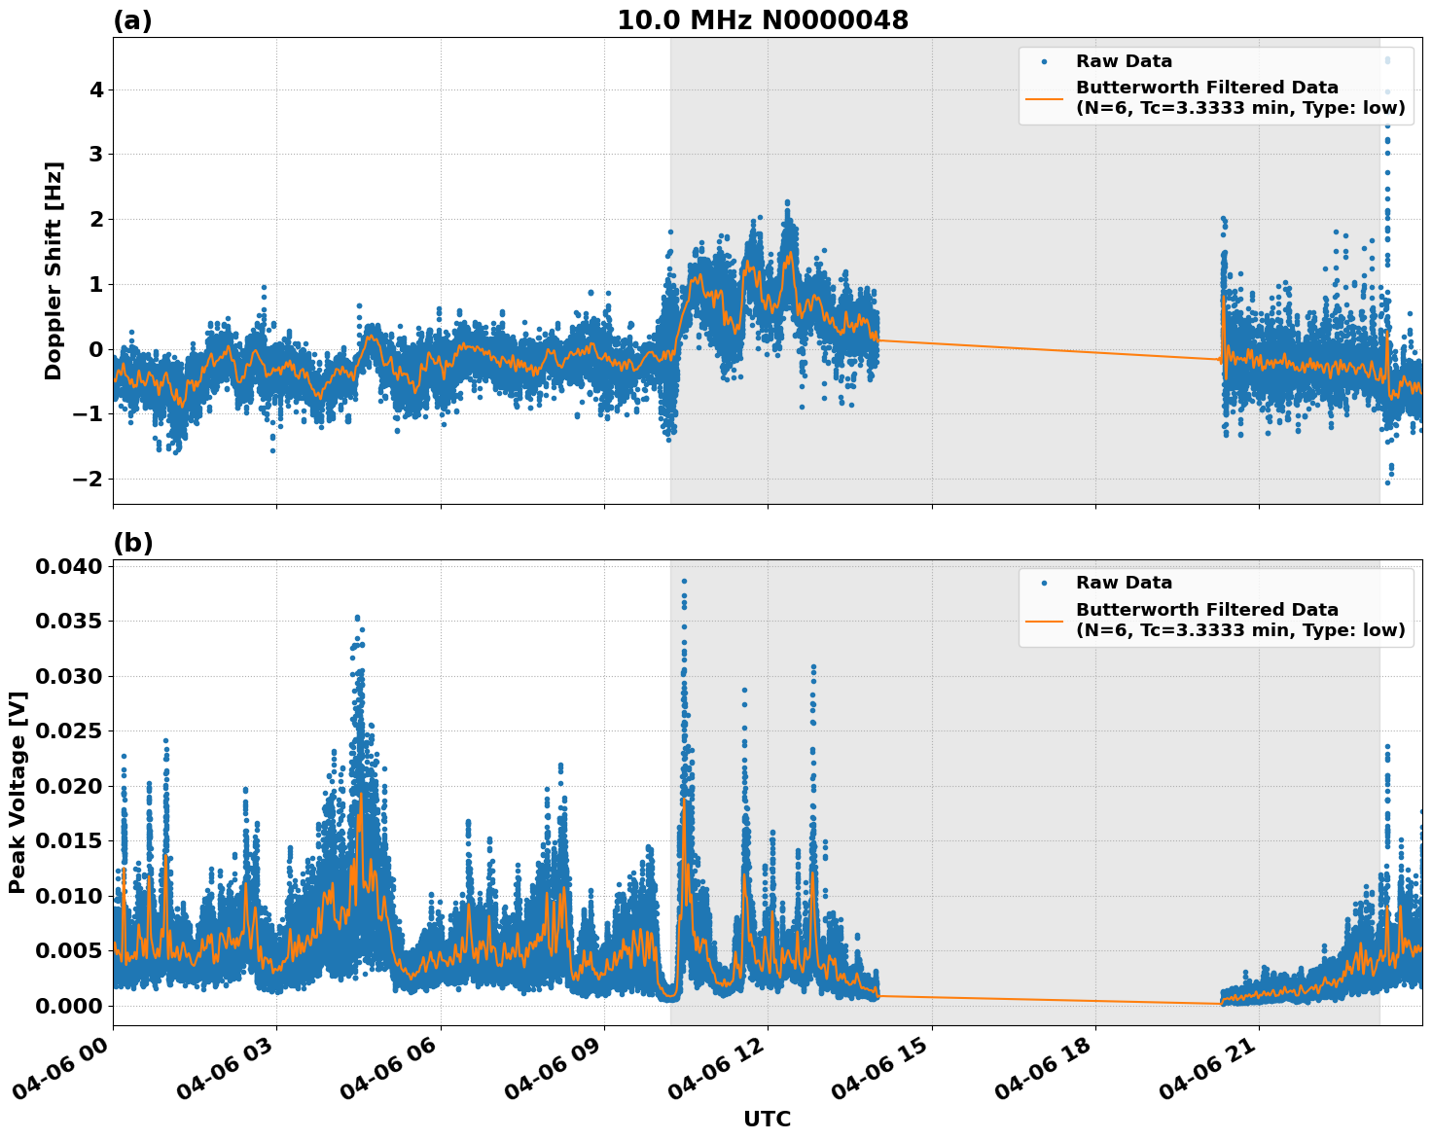
Task: Click the "UTC" x-axis label
Action: [x=768, y=1119]
